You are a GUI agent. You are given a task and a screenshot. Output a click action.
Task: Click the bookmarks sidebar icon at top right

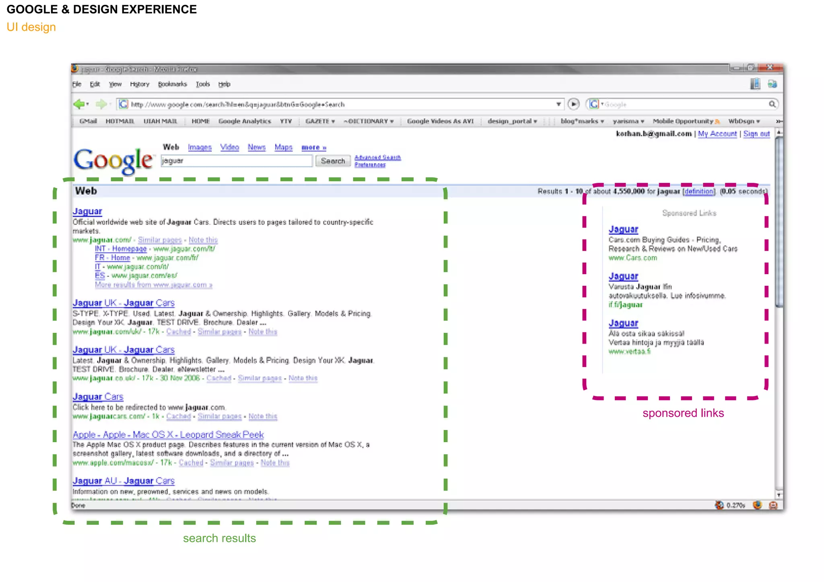click(x=755, y=84)
